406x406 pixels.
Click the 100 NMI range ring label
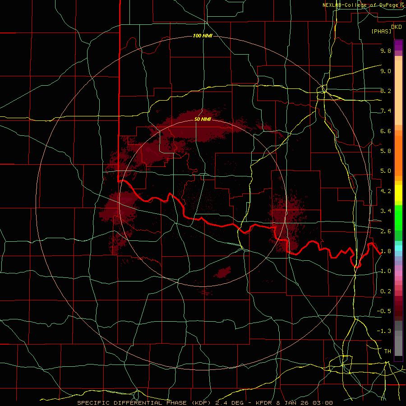(x=203, y=36)
